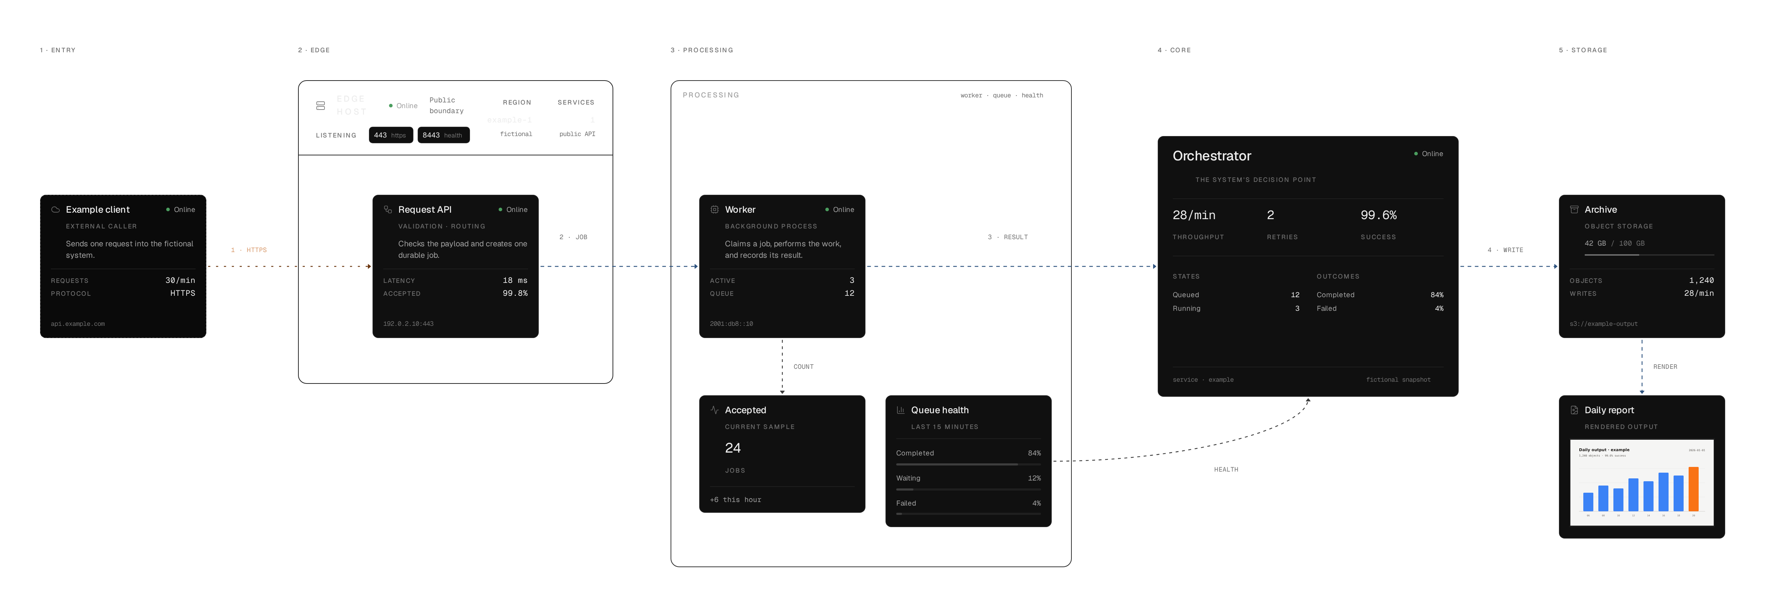
Task: Click the Queue health bar-chart icon
Action: click(x=901, y=410)
